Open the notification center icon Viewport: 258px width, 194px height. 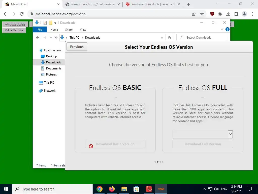tap(250, 189)
